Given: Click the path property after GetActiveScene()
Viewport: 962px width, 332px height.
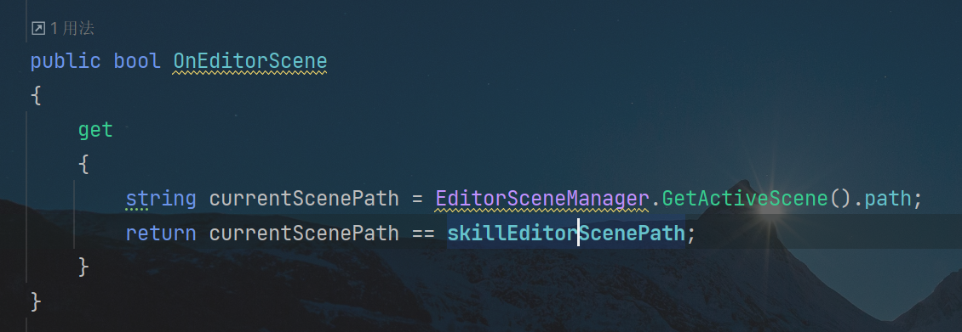Looking at the screenshot, I should [888, 199].
